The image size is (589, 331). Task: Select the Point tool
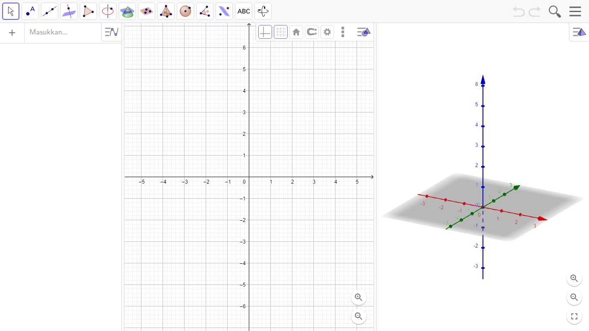30,11
